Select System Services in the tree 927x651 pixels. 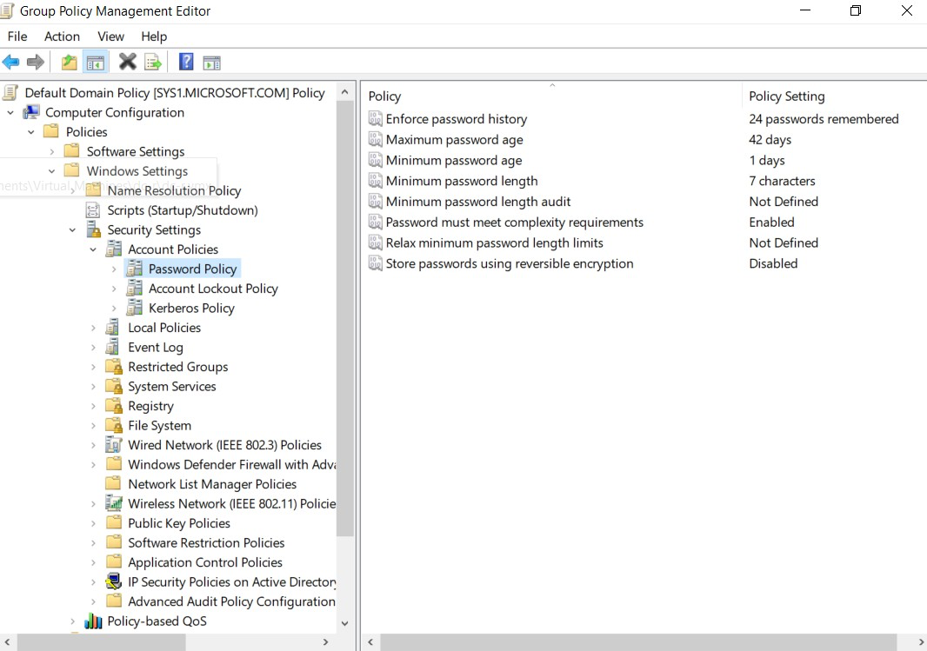(x=172, y=387)
